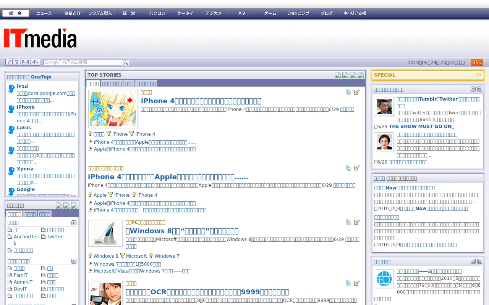Click the edit note icon on Windows 8 story

coord(357,222)
